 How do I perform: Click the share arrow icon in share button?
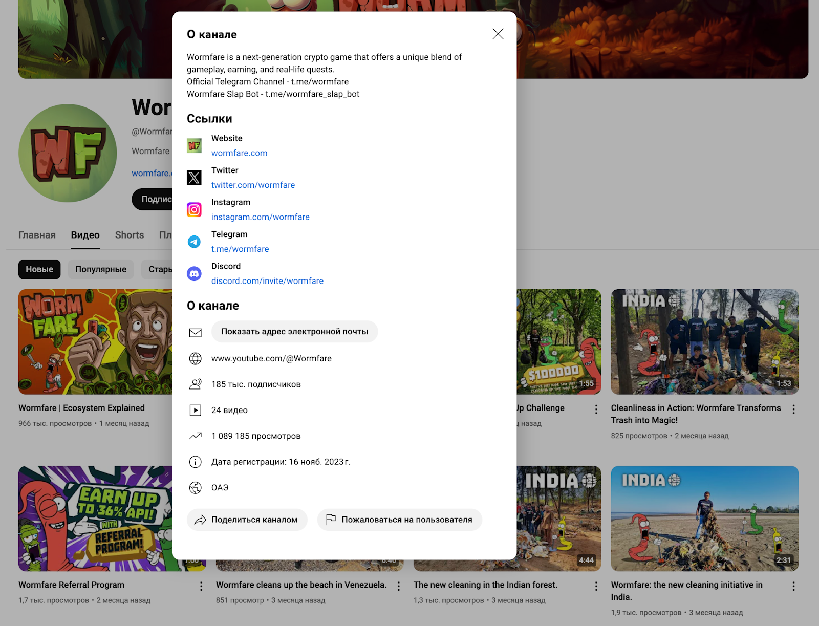pos(200,520)
